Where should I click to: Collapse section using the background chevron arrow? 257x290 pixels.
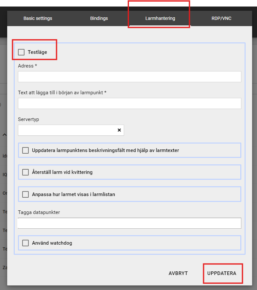5,135
